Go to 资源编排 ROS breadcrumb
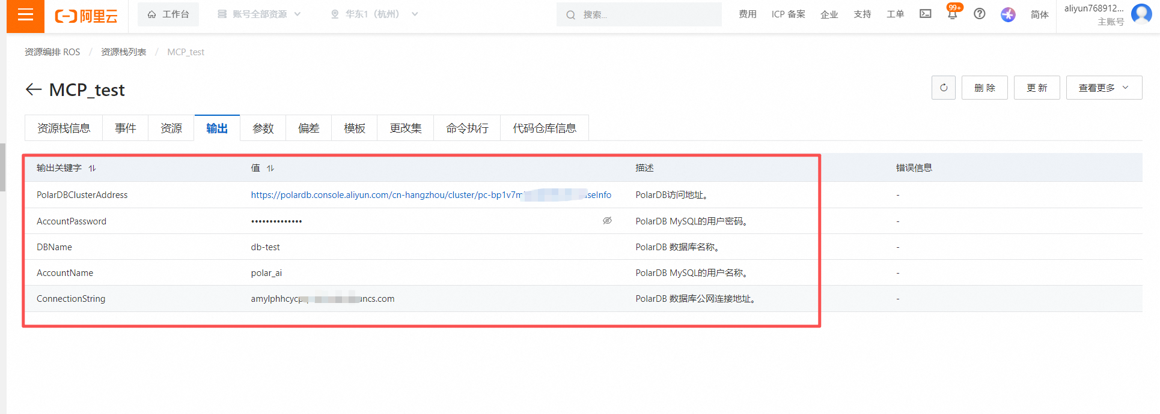Viewport: 1160px width, 414px height. pos(52,52)
